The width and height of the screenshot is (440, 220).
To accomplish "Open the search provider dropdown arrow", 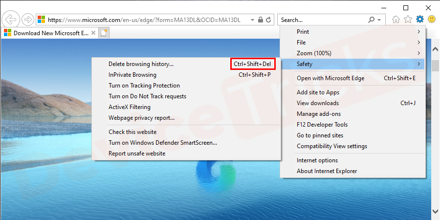I will (x=379, y=20).
